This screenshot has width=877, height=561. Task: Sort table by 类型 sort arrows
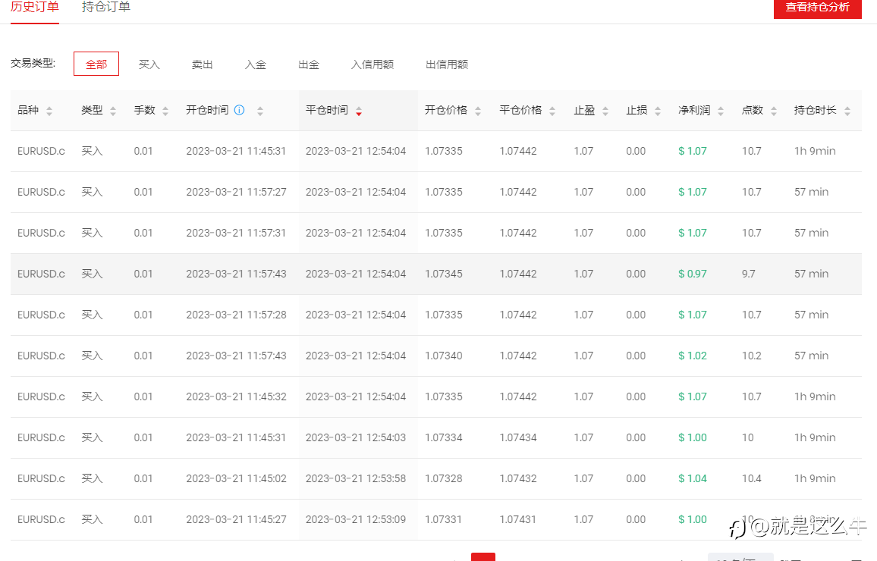pyautogui.click(x=113, y=111)
